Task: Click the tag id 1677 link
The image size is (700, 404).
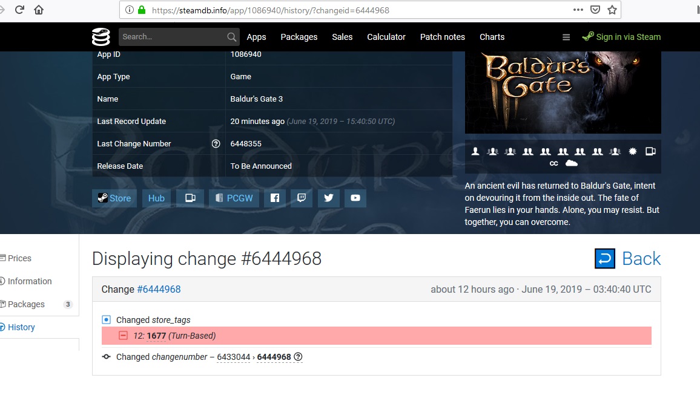Action: click(156, 336)
